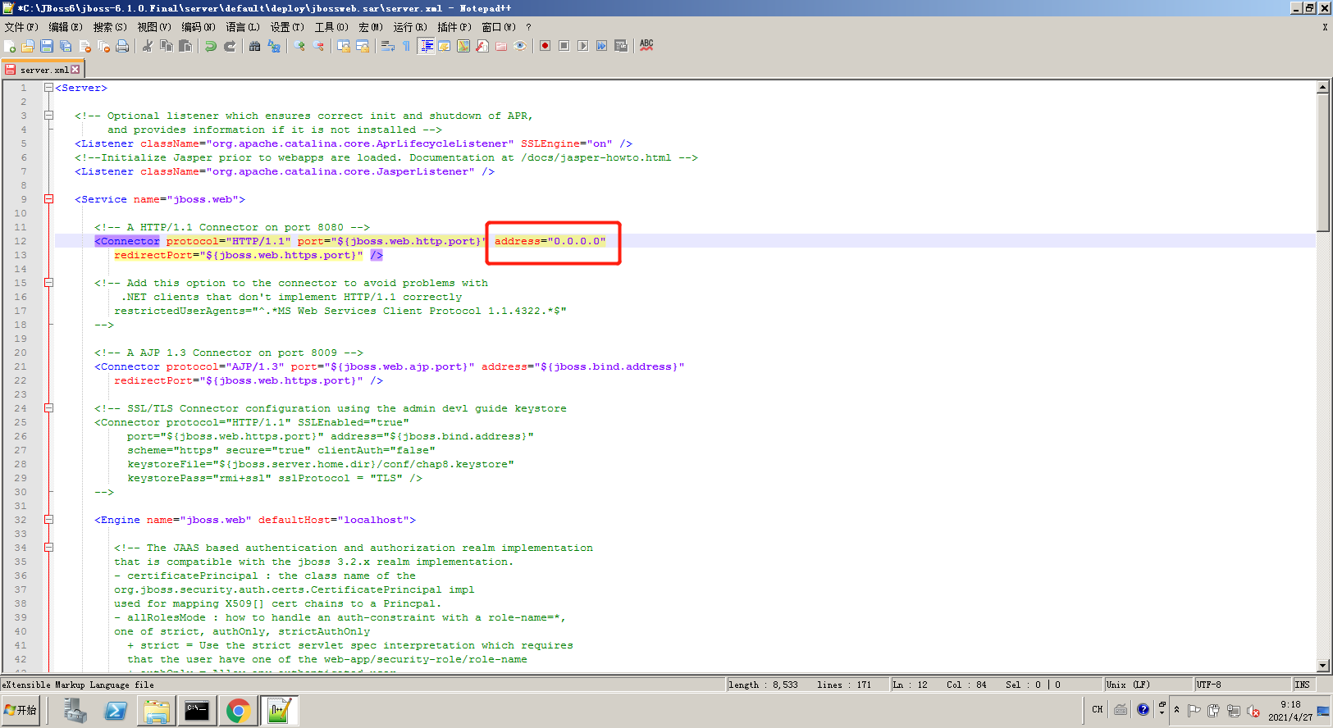
Task: Click the Close All documents toolbar icon
Action: click(103, 46)
